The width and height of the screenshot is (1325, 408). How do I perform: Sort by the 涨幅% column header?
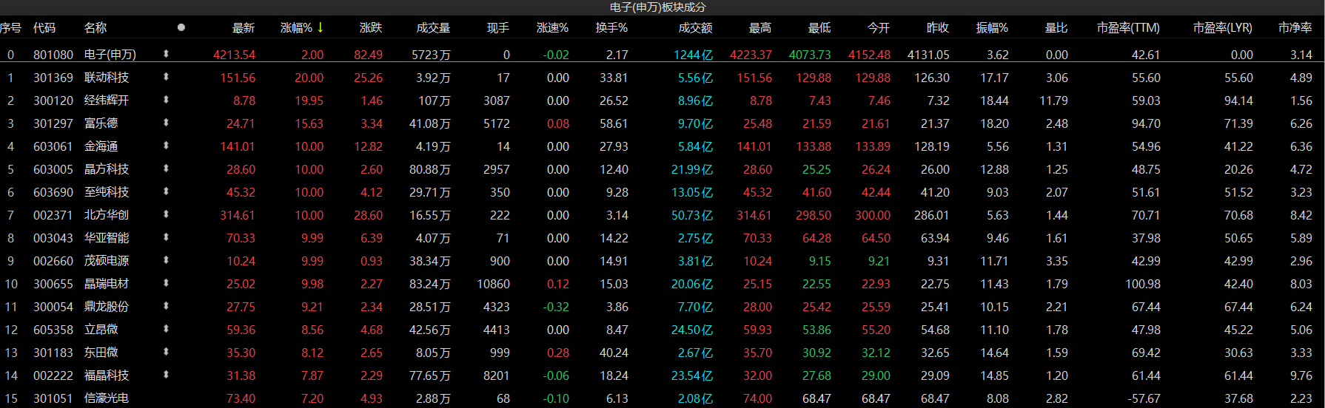tap(296, 27)
